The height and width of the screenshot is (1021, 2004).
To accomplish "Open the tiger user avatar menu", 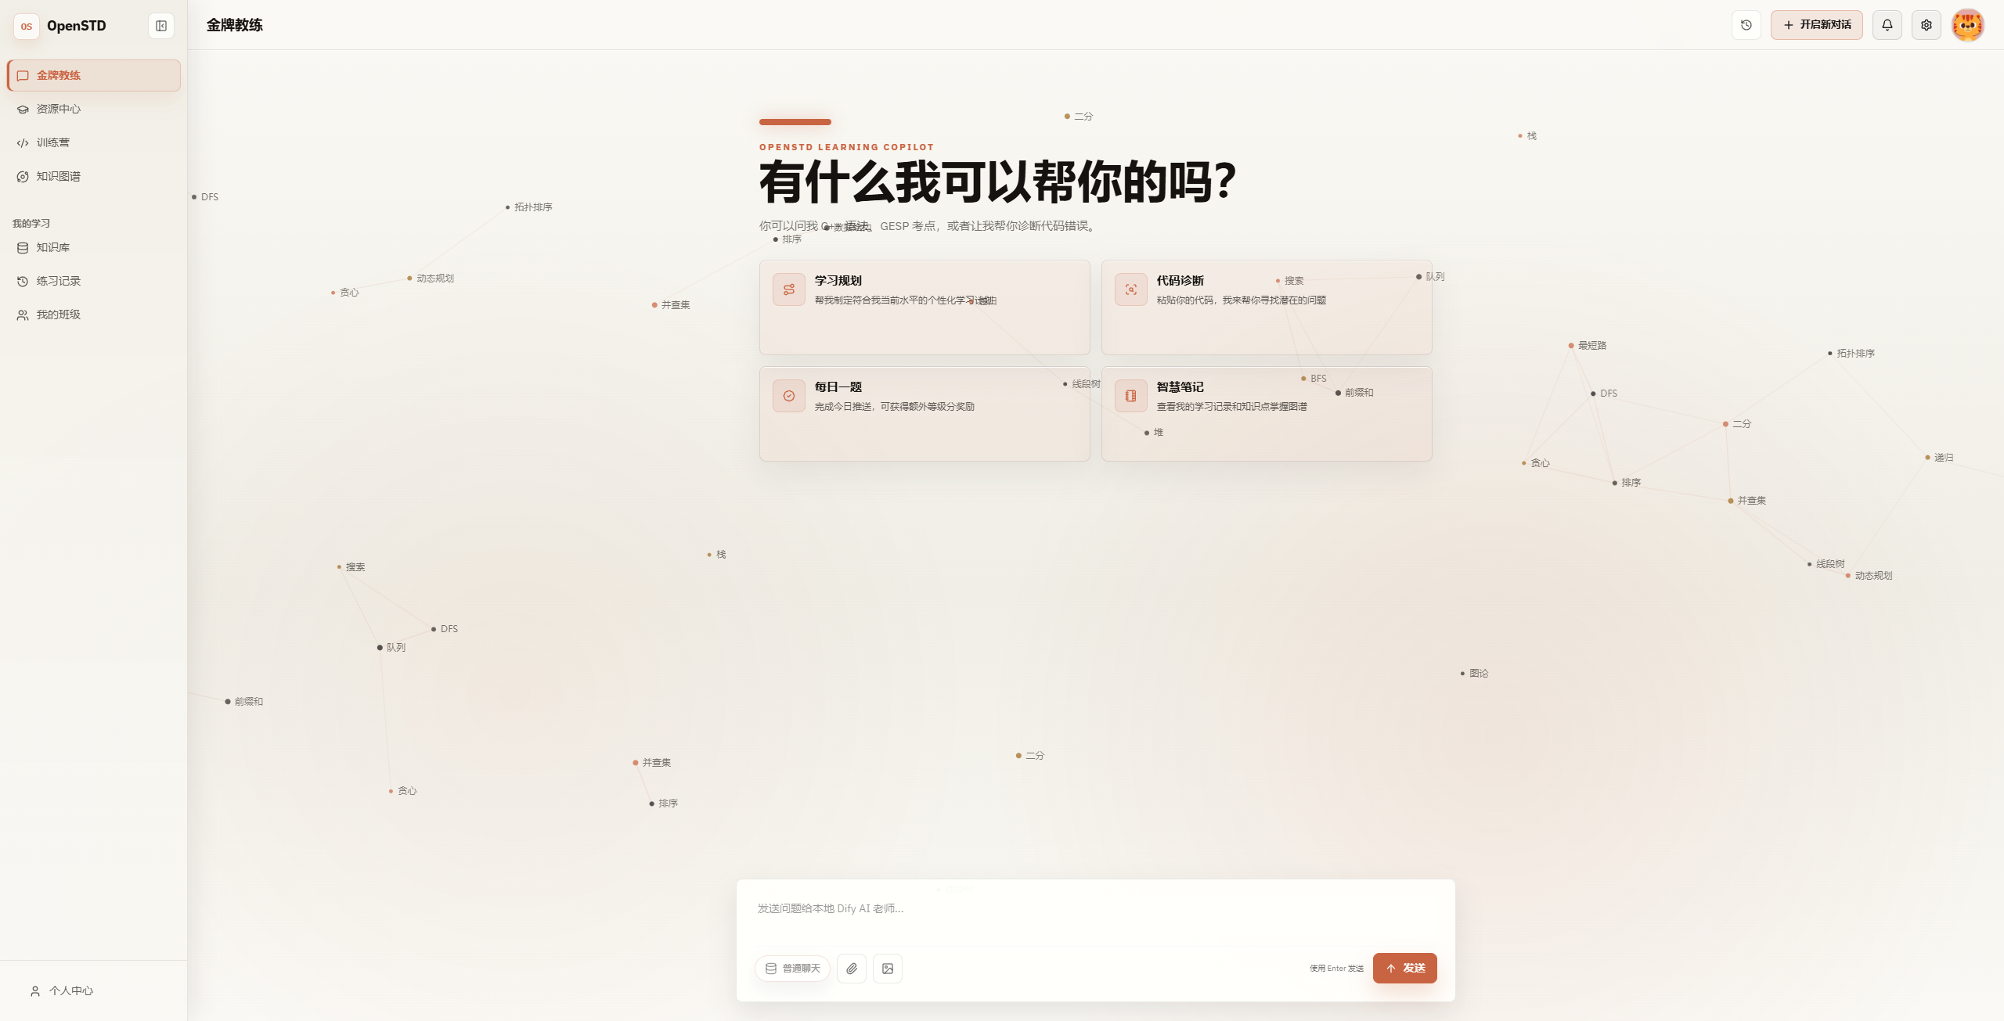I will pyautogui.click(x=1968, y=25).
